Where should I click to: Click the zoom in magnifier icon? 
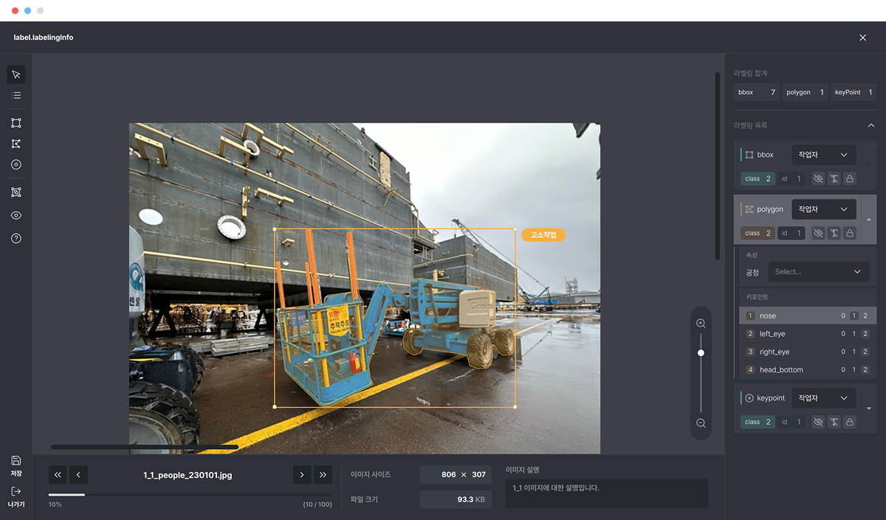coord(701,324)
